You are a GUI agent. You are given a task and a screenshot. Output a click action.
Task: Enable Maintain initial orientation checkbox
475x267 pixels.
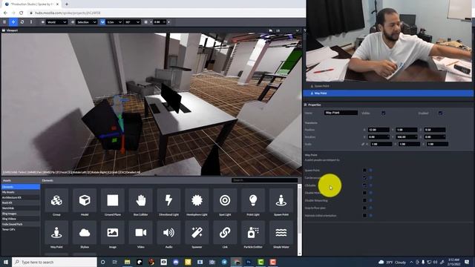coord(364,216)
